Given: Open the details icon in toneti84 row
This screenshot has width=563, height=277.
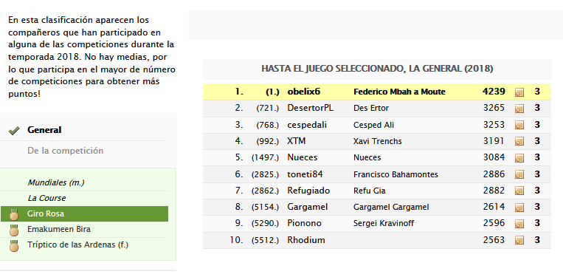Looking at the screenshot, I should point(519,174).
